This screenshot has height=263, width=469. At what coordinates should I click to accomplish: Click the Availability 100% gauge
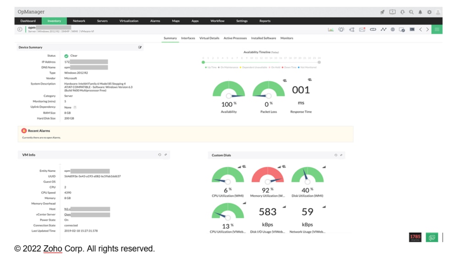click(x=229, y=89)
